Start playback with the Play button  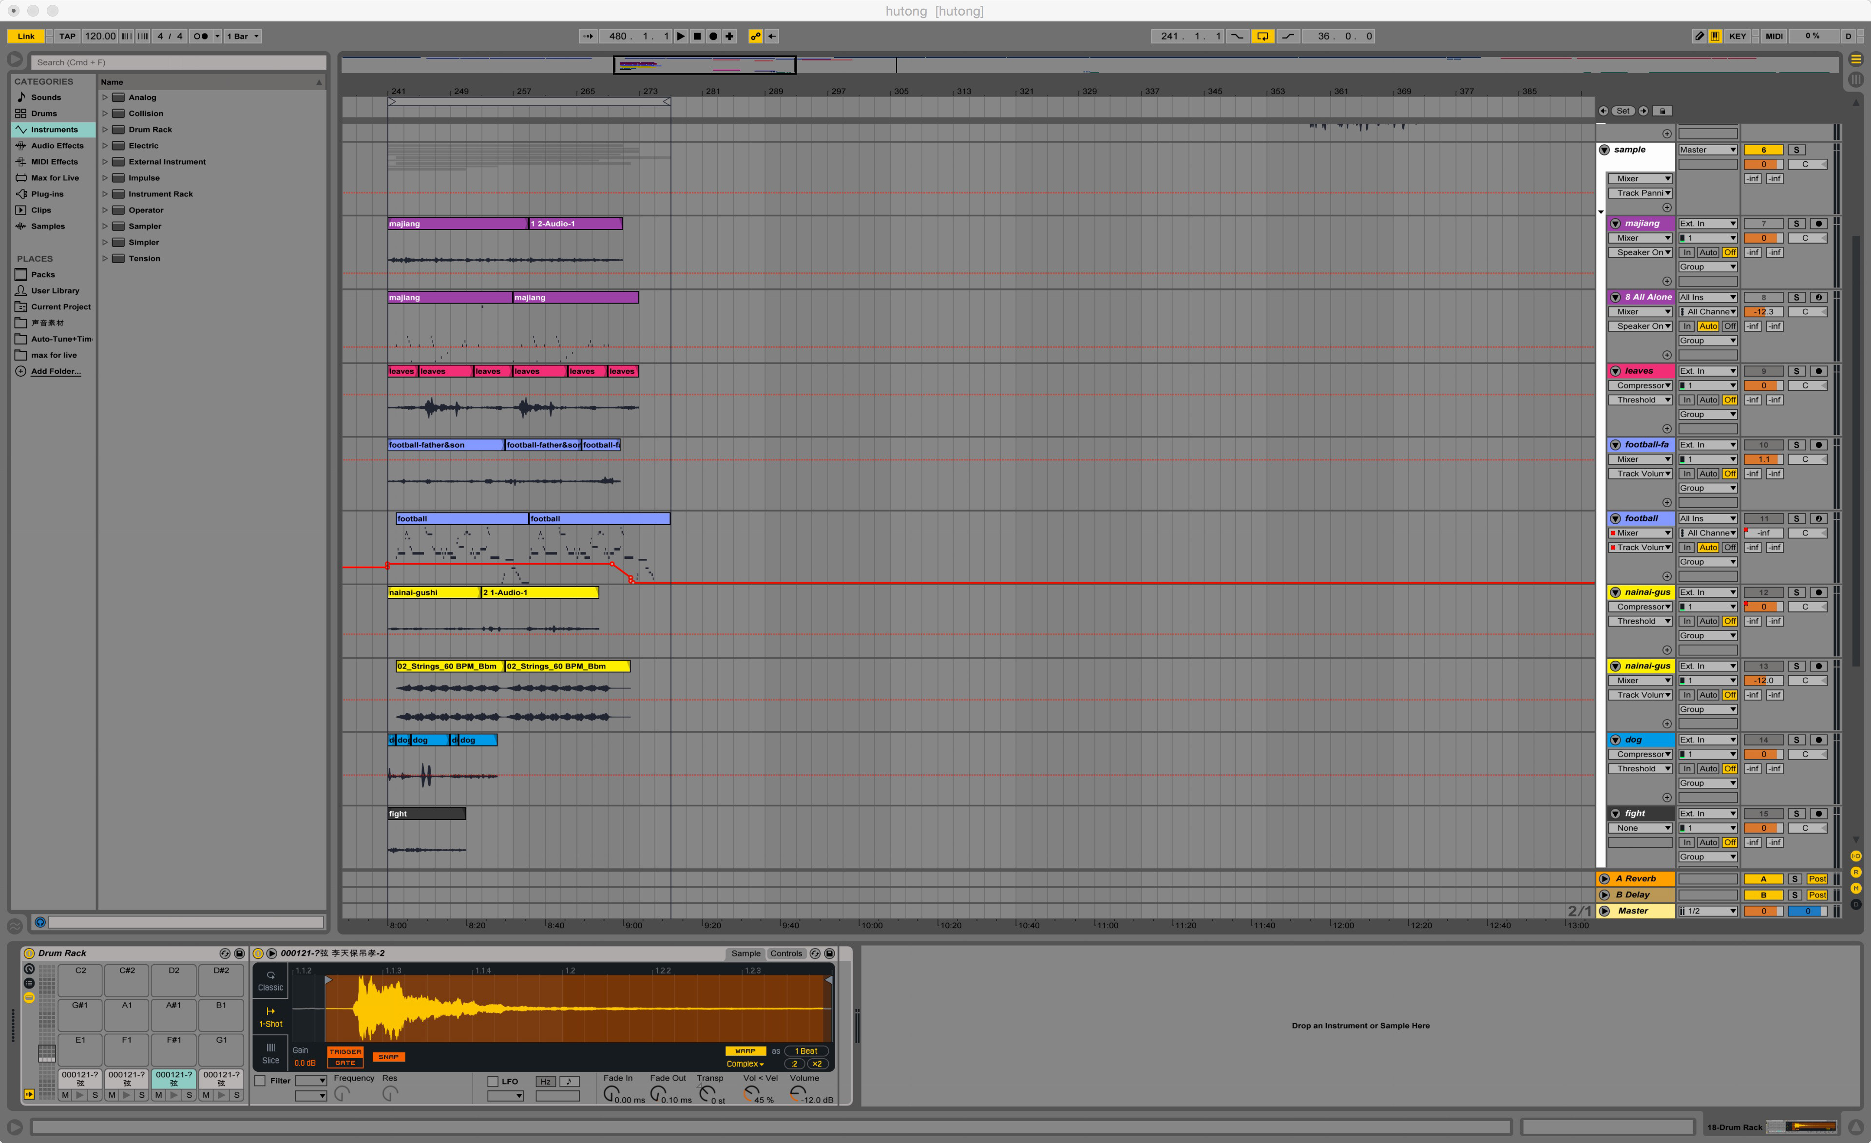[x=681, y=36]
